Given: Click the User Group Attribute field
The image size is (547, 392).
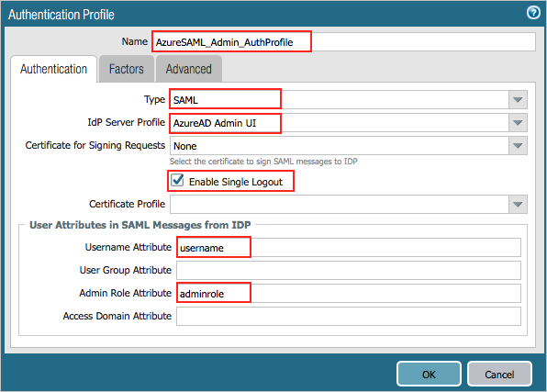Looking at the screenshot, I should click(x=349, y=270).
